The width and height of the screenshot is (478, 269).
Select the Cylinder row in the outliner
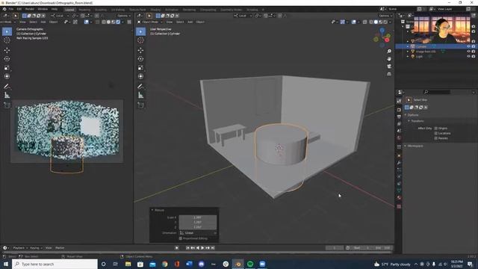pos(436,46)
